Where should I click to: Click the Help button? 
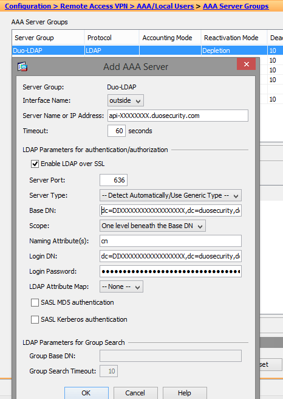coord(185,393)
